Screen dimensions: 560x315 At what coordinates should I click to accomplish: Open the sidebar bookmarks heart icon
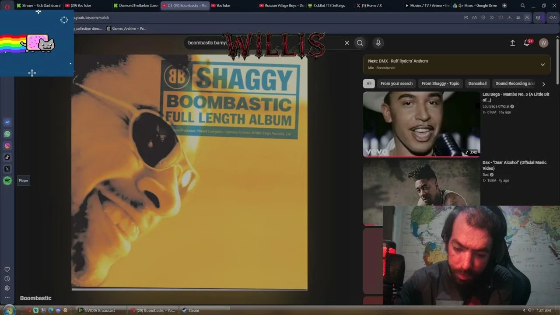(x=7, y=269)
